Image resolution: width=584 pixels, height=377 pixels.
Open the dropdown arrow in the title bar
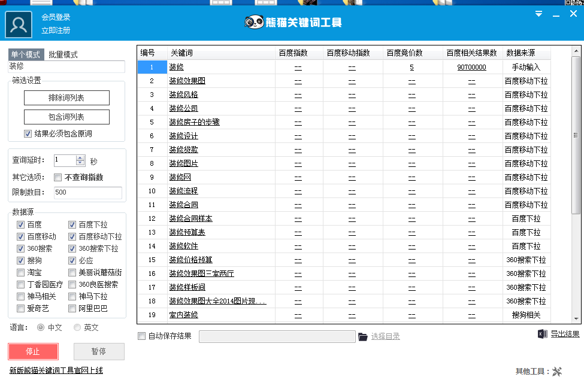[x=538, y=13]
